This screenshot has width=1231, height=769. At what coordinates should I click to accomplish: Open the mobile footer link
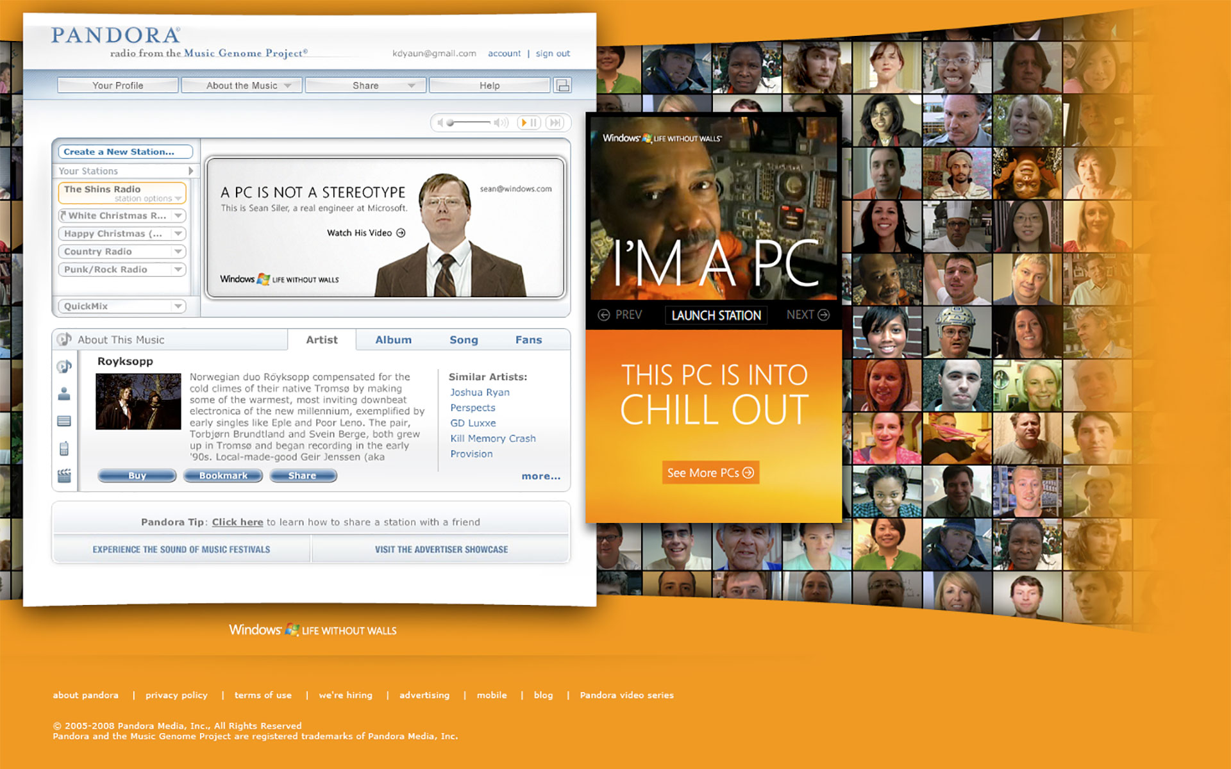click(x=492, y=695)
